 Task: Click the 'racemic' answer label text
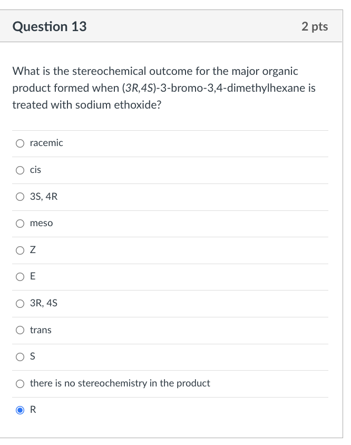[x=46, y=143]
